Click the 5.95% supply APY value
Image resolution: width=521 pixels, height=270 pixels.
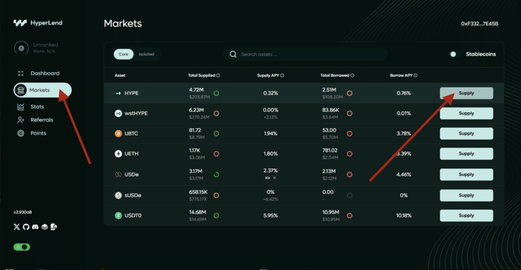[x=271, y=216]
